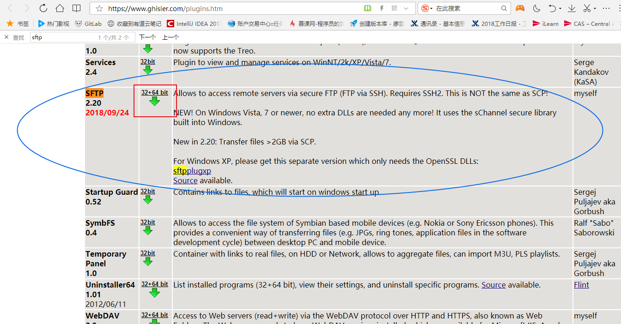This screenshot has width=621, height=324.
Task: Open the CAS – Central bookmark
Action: [x=589, y=24]
